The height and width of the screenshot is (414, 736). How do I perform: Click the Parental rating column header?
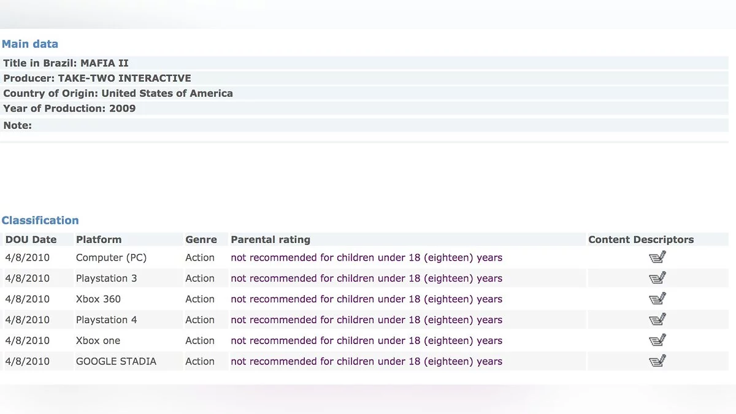[270, 240]
